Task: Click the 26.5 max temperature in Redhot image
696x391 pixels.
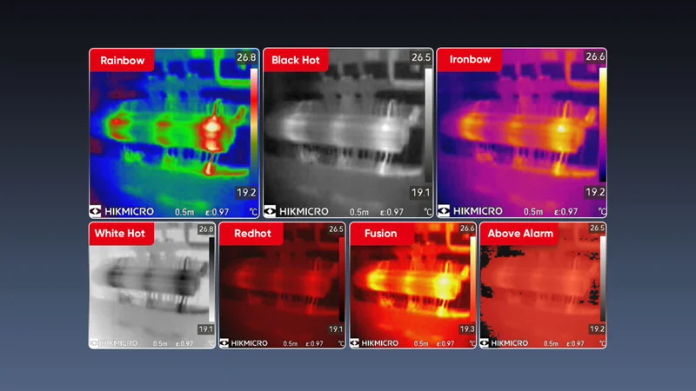Action: pyautogui.click(x=336, y=229)
